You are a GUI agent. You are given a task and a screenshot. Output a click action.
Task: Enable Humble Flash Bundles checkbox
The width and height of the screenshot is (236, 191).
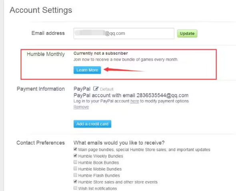click(75, 175)
